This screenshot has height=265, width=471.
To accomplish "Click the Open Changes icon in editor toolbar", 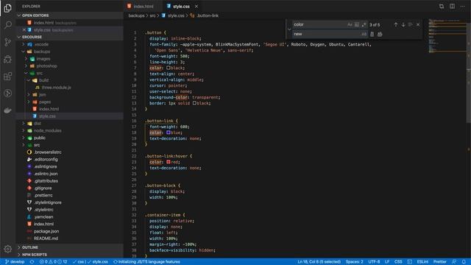I will (442, 7).
